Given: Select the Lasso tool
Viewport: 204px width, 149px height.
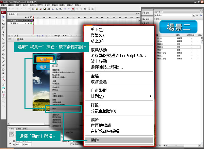Looking at the screenshot, I should coord(3,27).
